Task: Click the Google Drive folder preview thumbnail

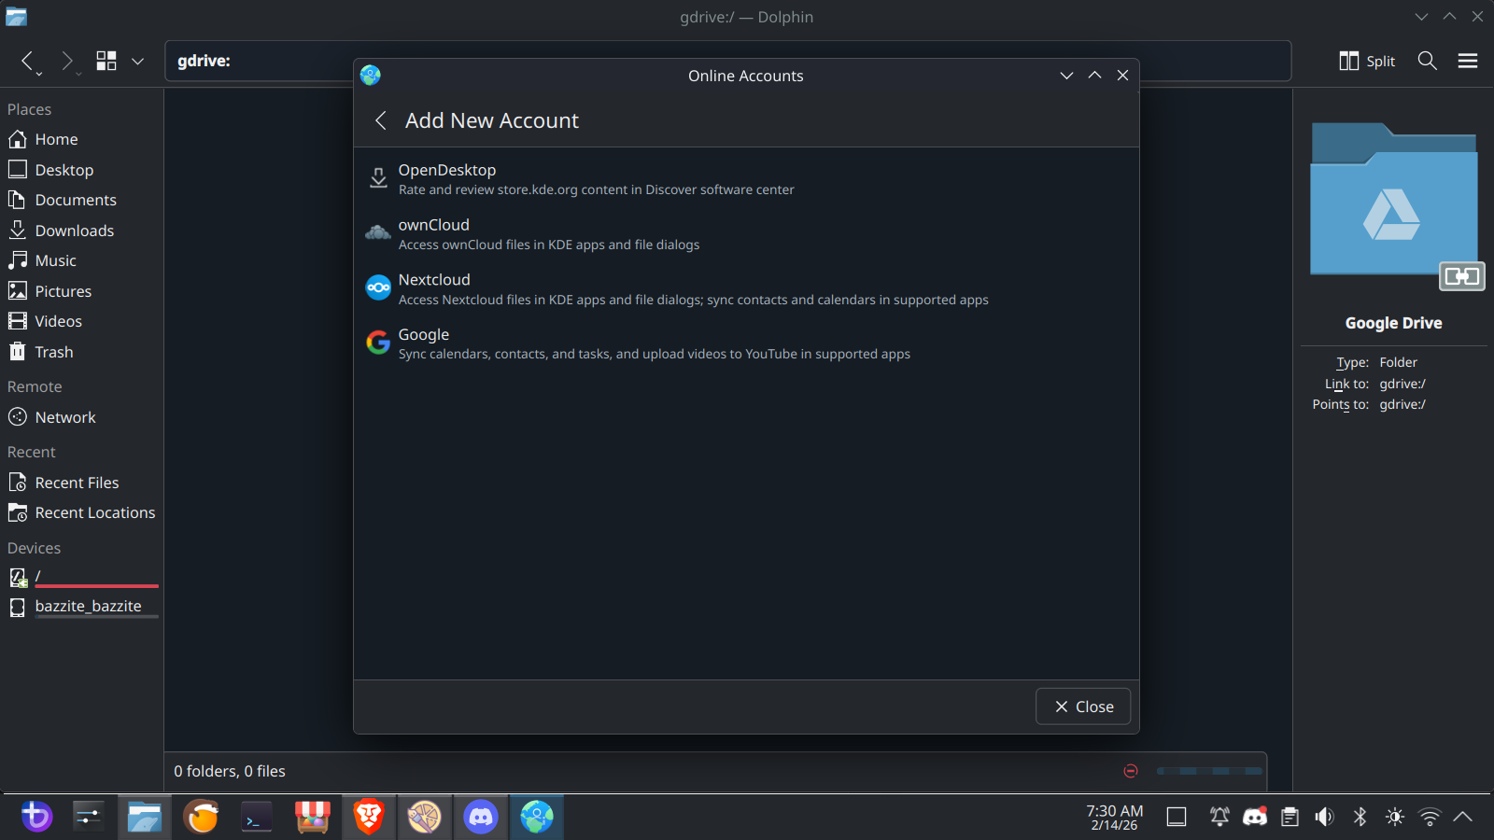Action: coord(1394,205)
